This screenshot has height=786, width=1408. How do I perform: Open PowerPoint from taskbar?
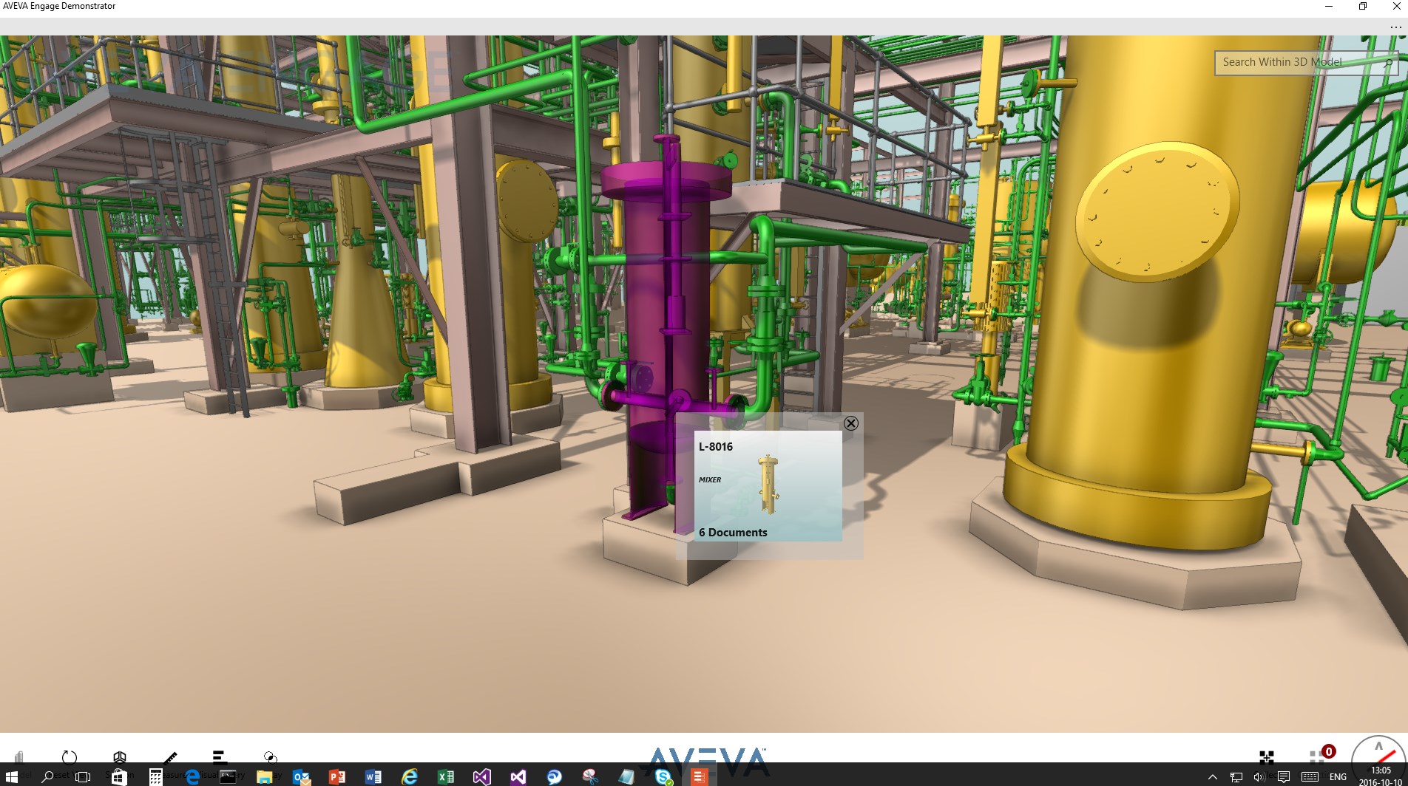pos(337,776)
